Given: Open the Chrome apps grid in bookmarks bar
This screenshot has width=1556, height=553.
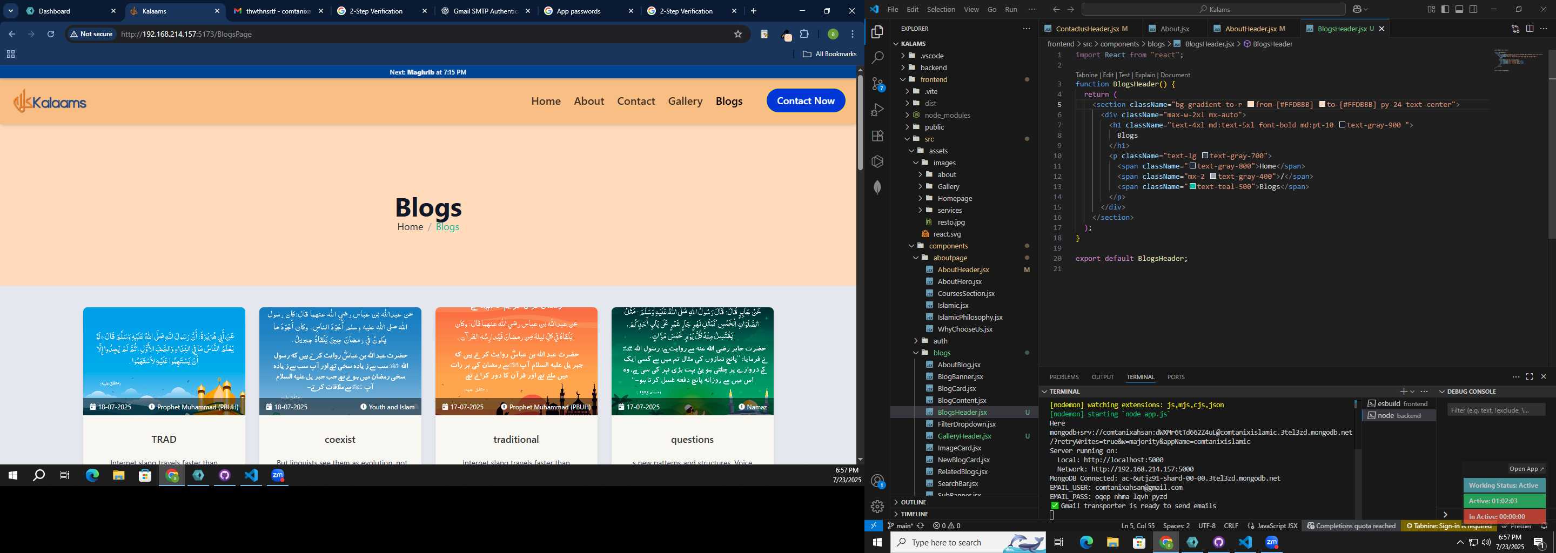Looking at the screenshot, I should 10,55.
